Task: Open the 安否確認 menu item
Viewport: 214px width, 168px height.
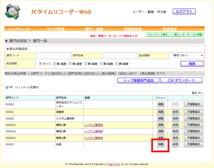Action: point(170,29)
